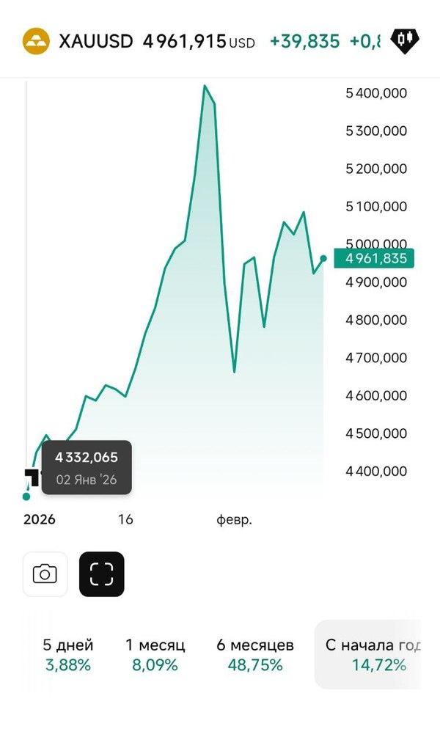Click the chart's first data point dot

[26, 497]
